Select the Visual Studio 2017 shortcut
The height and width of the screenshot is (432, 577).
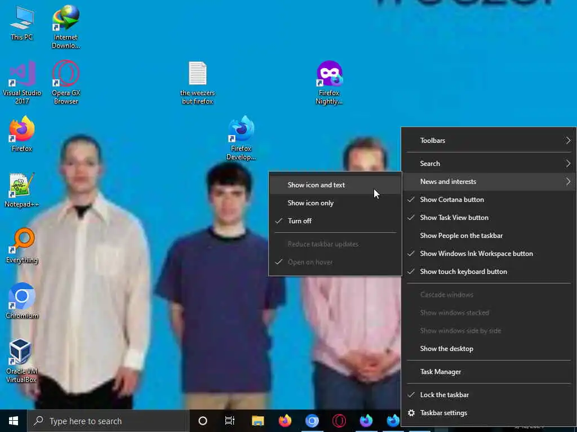pos(22,83)
